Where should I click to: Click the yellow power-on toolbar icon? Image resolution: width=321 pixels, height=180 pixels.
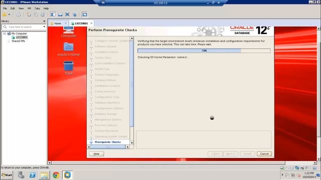click(x=5, y=14)
